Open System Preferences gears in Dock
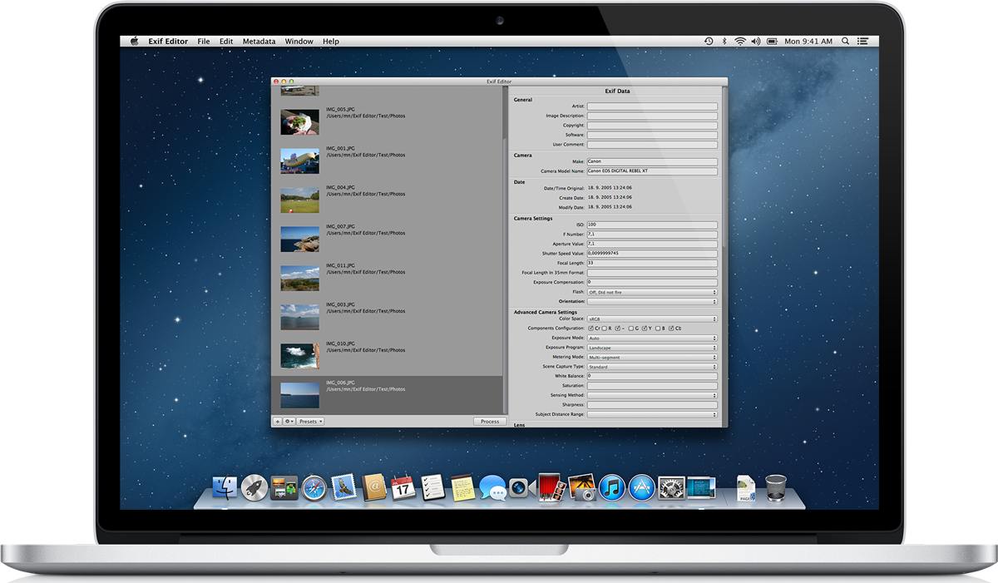 (671, 487)
